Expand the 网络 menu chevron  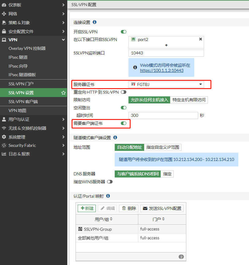pyautogui.click(x=63, y=14)
